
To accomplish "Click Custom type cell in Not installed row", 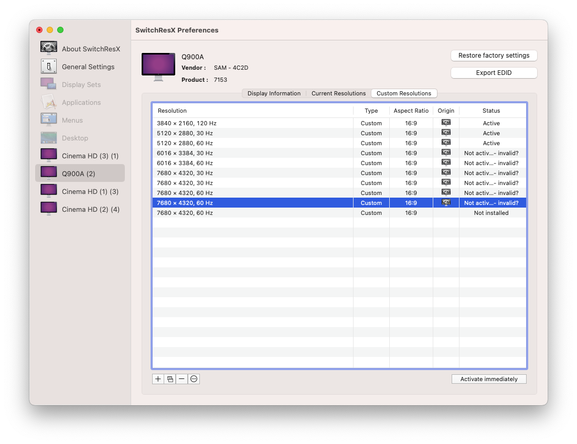I will [x=371, y=213].
